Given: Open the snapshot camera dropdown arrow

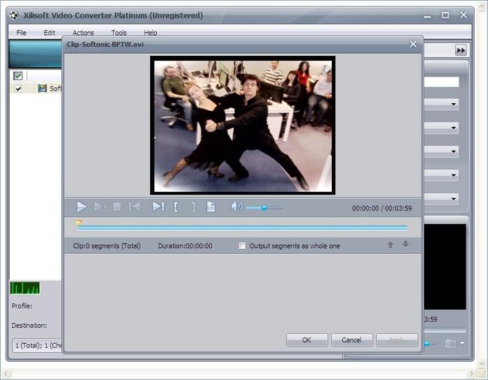Looking at the screenshot, I should 462,344.
